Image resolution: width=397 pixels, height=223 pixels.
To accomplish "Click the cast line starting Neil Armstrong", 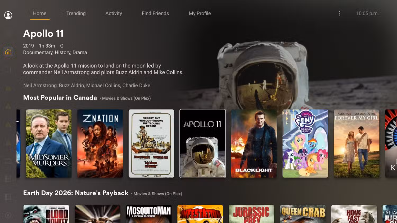I will 87,86.
